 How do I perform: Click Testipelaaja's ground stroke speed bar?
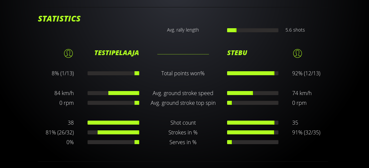[x=113, y=93]
